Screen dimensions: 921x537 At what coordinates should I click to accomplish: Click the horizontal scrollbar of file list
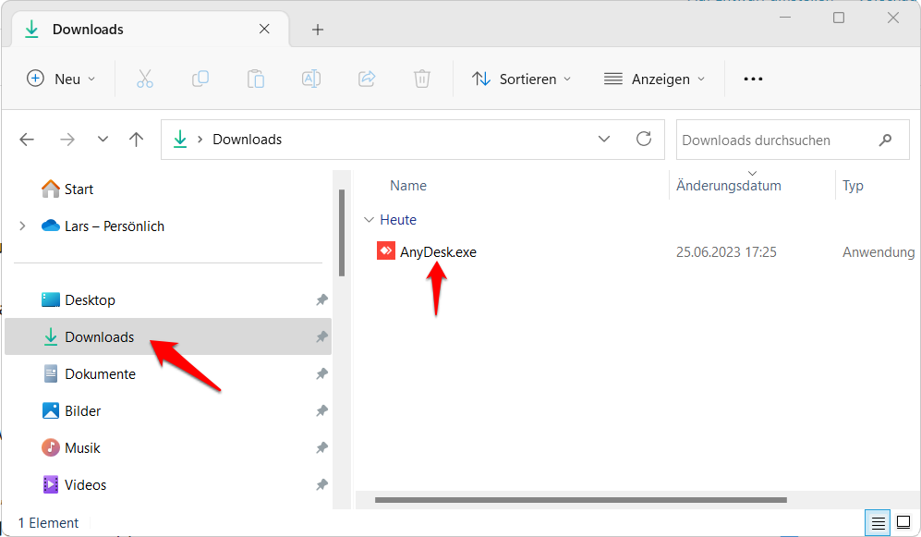click(x=580, y=500)
